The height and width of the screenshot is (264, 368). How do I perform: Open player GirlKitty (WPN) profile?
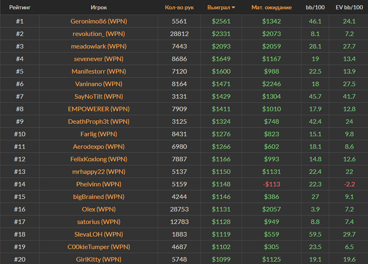point(99,259)
